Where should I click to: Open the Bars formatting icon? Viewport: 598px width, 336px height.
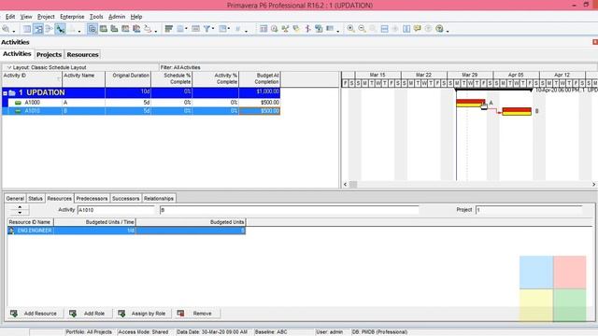(x=168, y=29)
